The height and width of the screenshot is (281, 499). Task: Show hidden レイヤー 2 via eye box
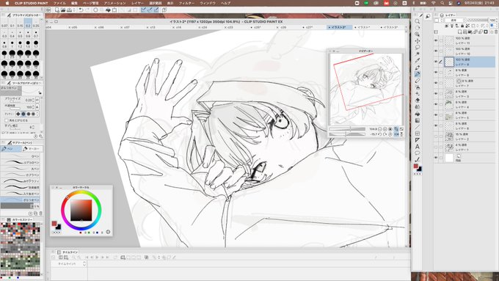point(436,136)
